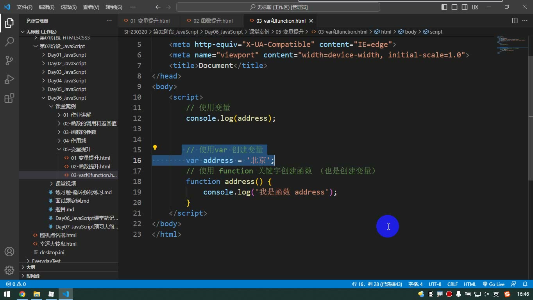
Task: Open the 文件(F) menu
Action: tap(25, 7)
